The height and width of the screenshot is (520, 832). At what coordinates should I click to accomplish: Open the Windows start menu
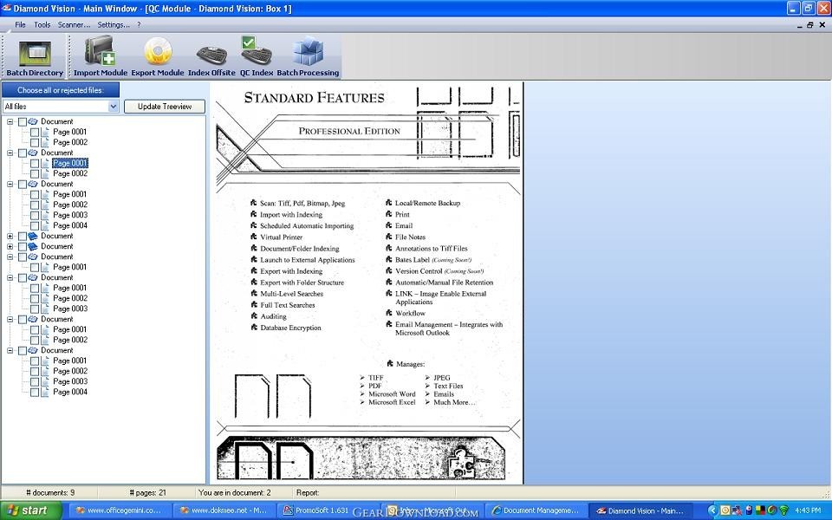tap(31, 510)
